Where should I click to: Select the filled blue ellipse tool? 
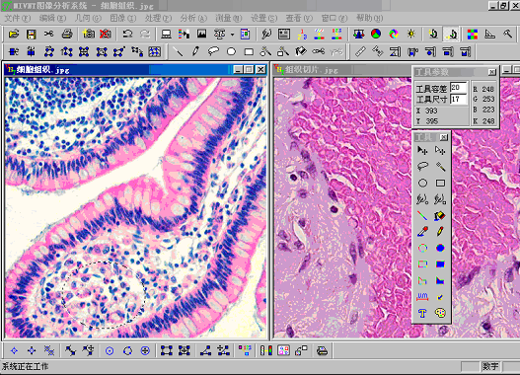[440, 248]
